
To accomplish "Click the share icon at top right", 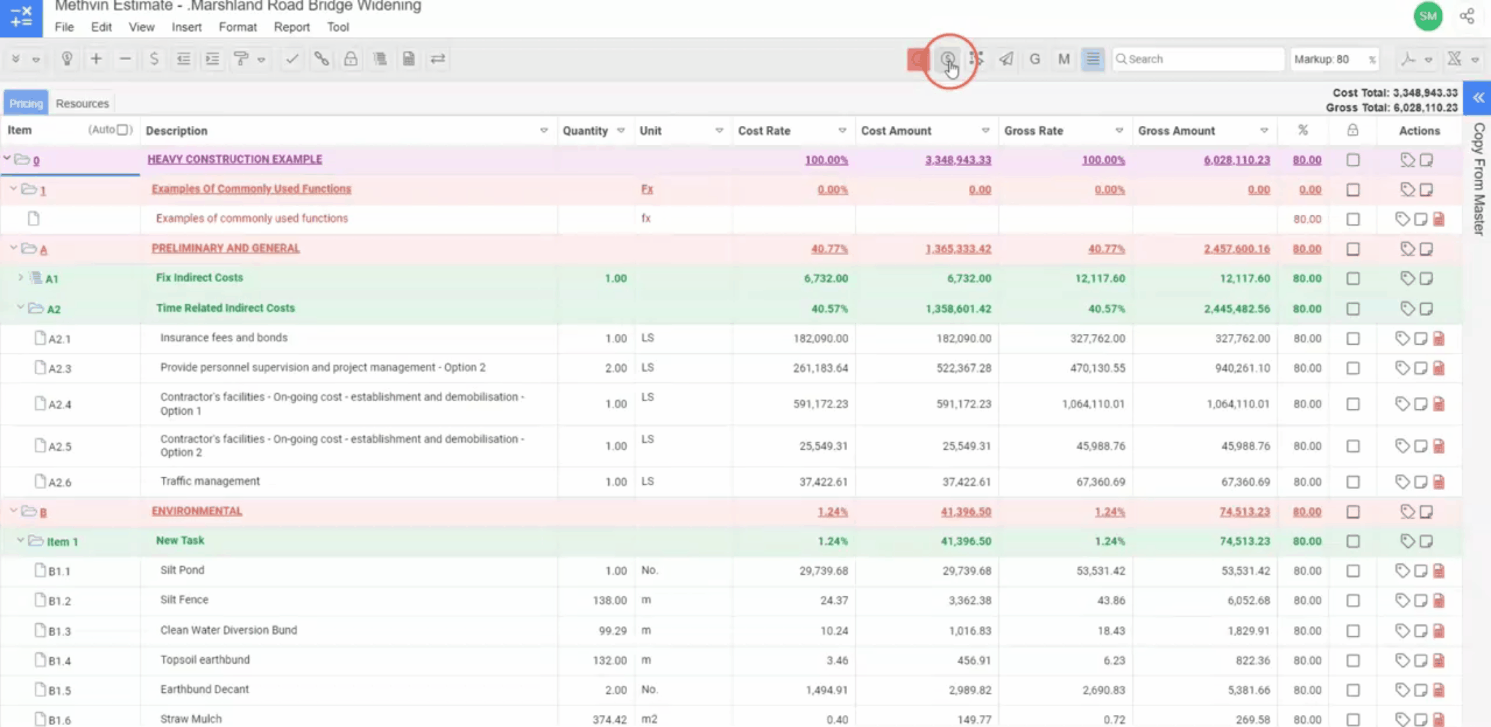I will [1467, 16].
